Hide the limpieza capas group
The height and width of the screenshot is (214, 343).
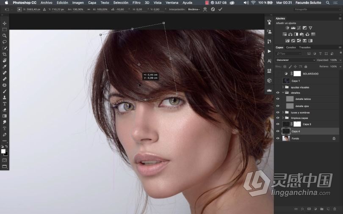coord(278,118)
